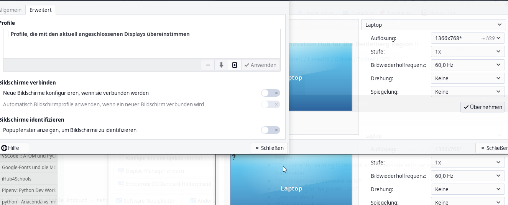Toggle Automatisch Bildschirmprofile anwenden switch
The height and width of the screenshot is (205, 508).
[x=271, y=104]
